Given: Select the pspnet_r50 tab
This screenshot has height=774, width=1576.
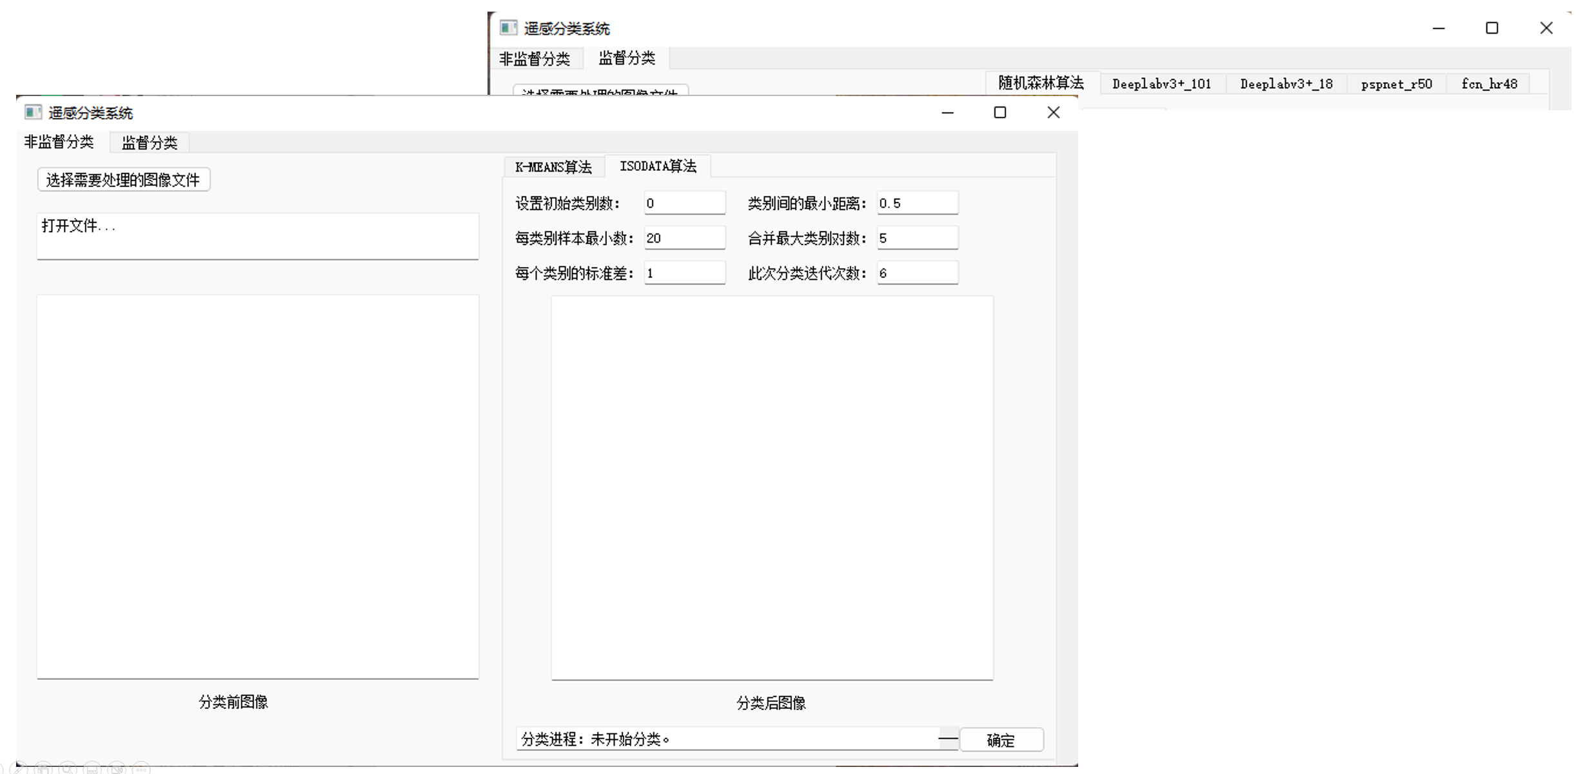Looking at the screenshot, I should (x=1396, y=83).
